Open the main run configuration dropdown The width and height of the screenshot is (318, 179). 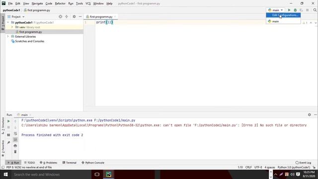pyautogui.click(x=275, y=10)
